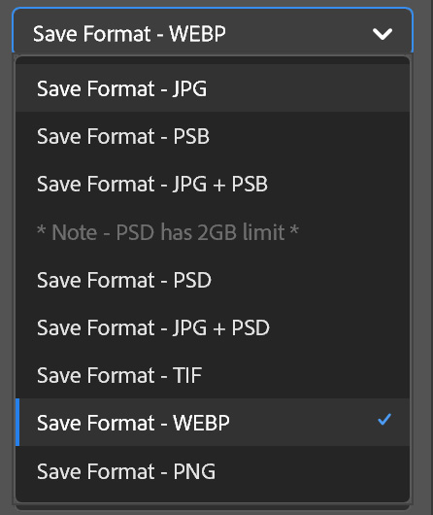Click the dropdown chevron arrow icon
The height and width of the screenshot is (515, 433).
pos(383,33)
